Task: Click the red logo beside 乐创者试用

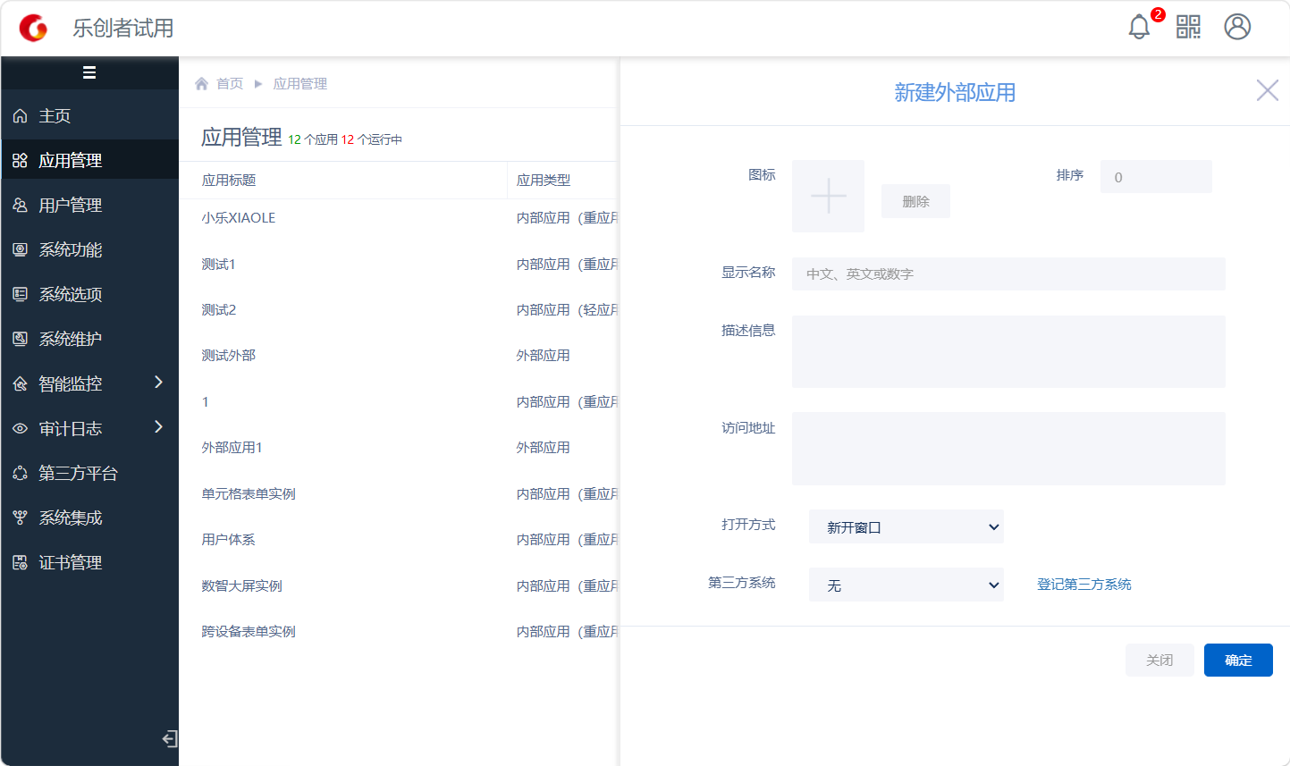Action: coord(34,28)
